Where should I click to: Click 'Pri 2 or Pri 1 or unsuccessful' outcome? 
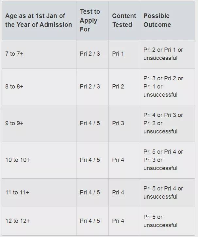[x=163, y=54]
